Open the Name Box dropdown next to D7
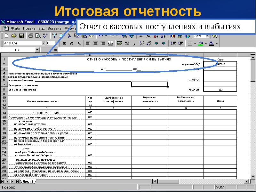Screen dimensions: 256x192 pos(37,50)
